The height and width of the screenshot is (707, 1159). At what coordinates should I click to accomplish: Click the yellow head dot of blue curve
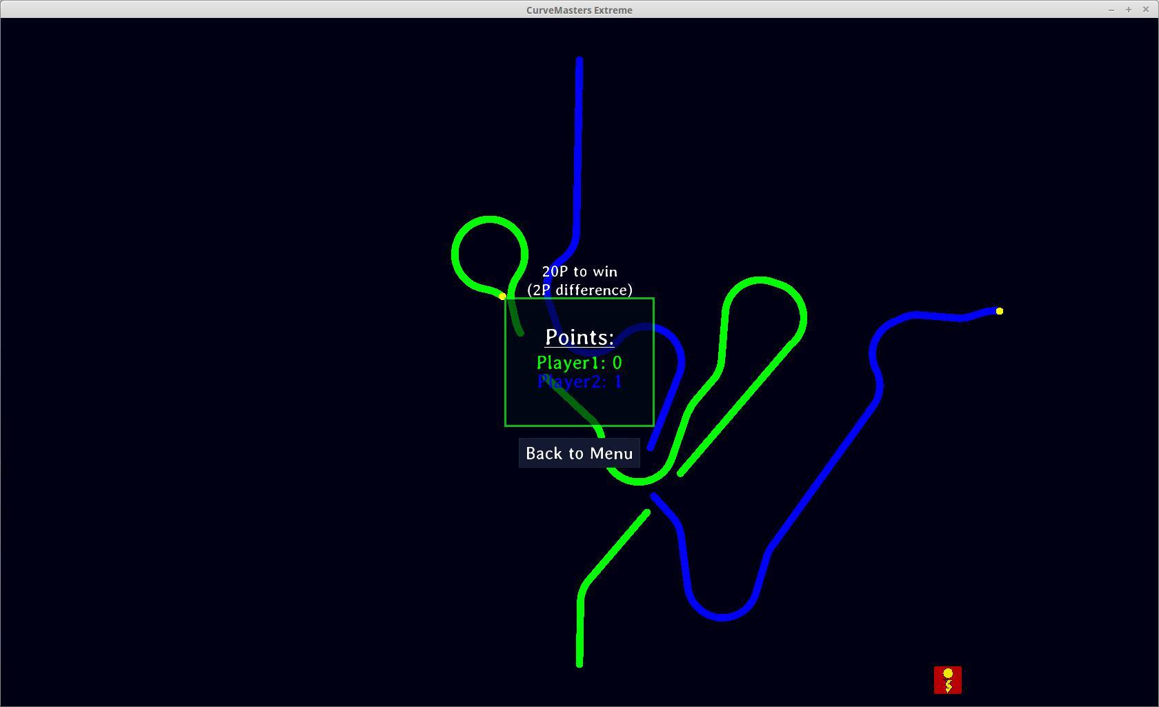tap(1000, 311)
